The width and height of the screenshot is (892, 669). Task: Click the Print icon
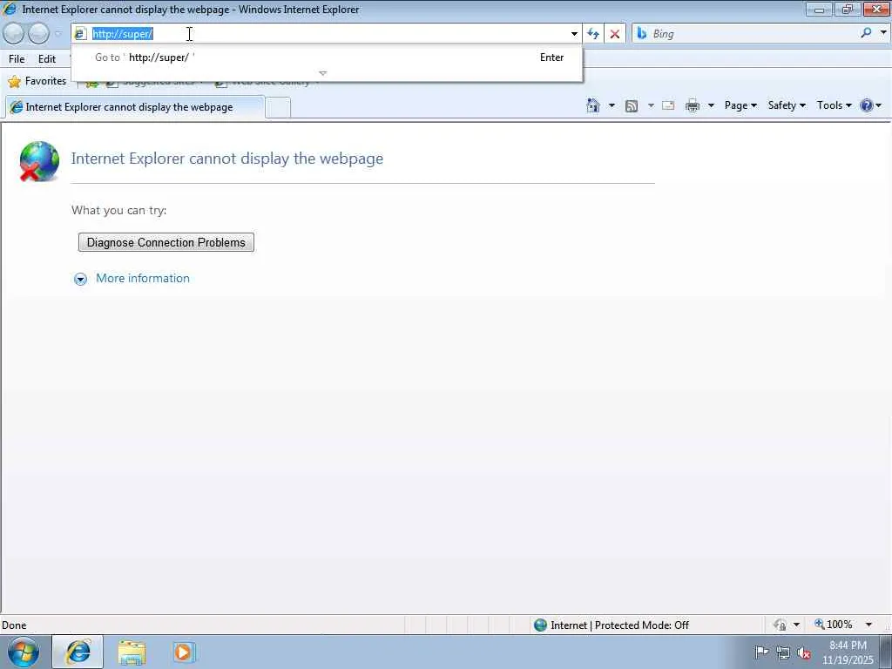pyautogui.click(x=693, y=105)
